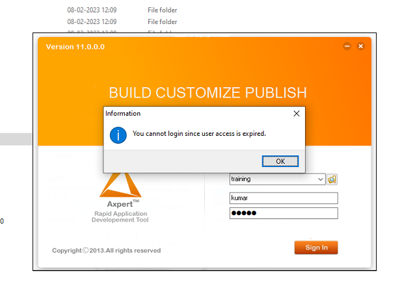The height and width of the screenshot is (301, 415).
Task: Click the Version 11.0.0.0 text
Action: point(75,47)
